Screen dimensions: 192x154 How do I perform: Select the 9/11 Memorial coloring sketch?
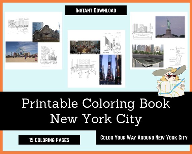143,31
